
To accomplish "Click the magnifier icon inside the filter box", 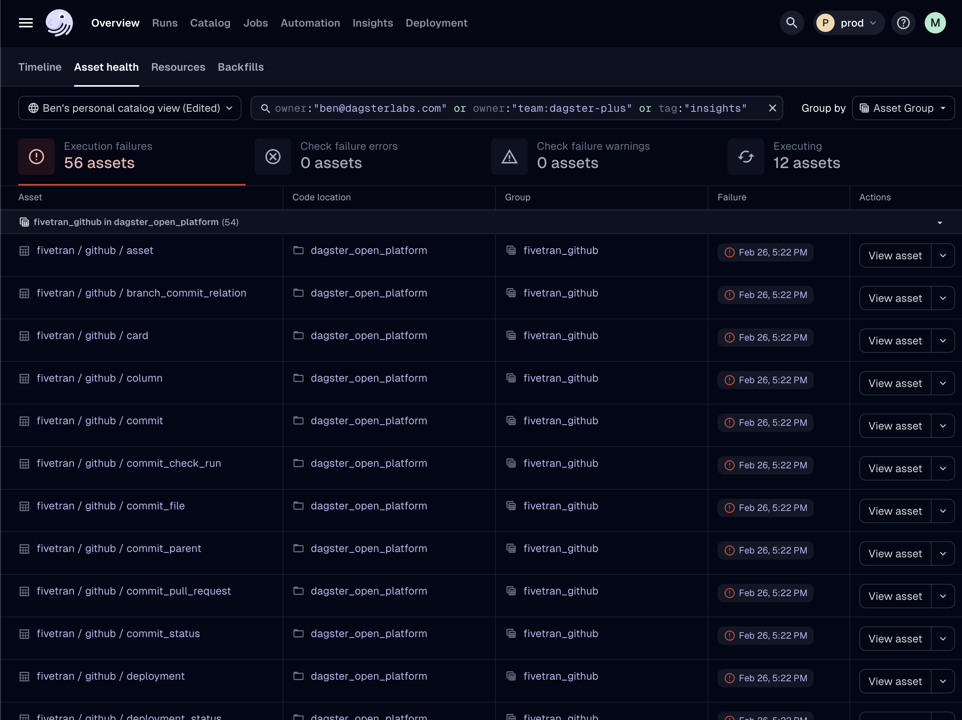I will (x=265, y=108).
